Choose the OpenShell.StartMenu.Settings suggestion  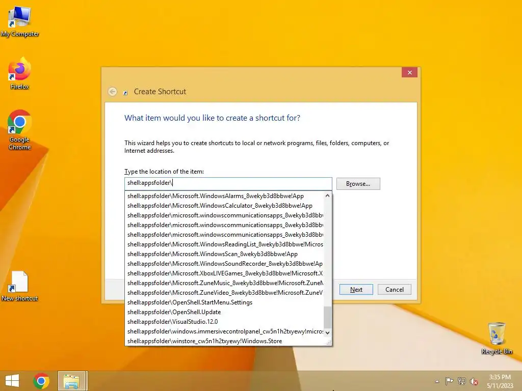point(224,302)
